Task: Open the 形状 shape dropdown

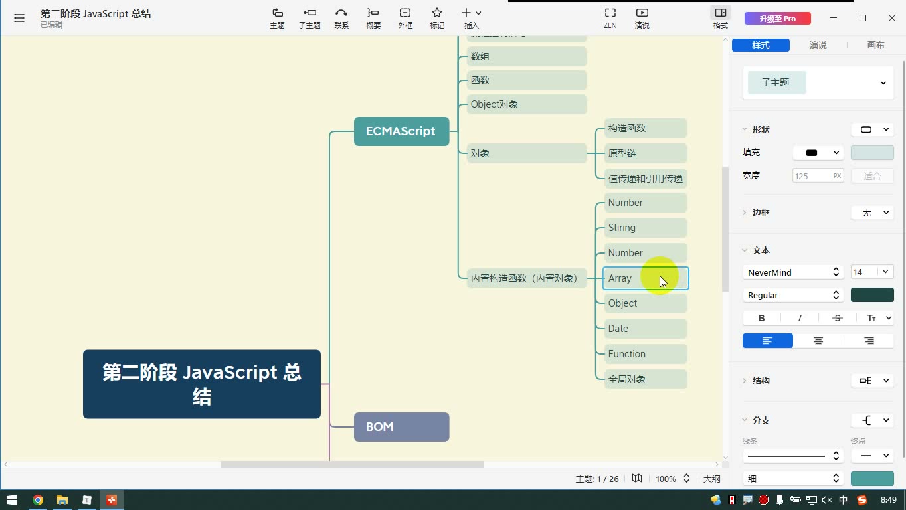Action: coord(872,129)
